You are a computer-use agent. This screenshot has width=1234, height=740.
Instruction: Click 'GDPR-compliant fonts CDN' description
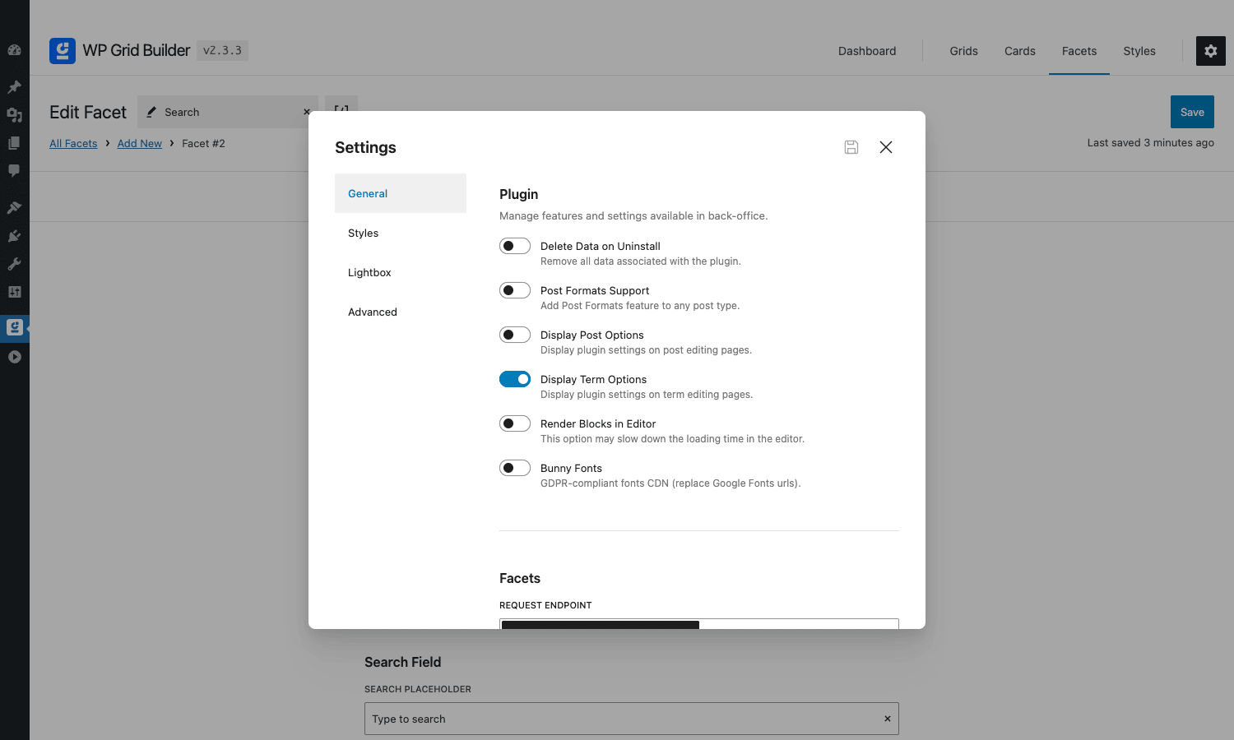click(x=670, y=483)
